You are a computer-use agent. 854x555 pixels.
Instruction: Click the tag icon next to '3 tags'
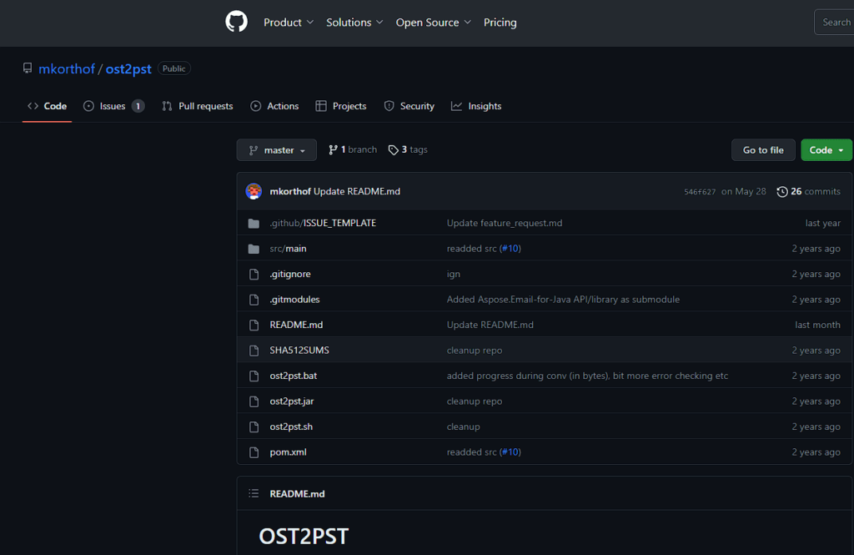pos(393,149)
